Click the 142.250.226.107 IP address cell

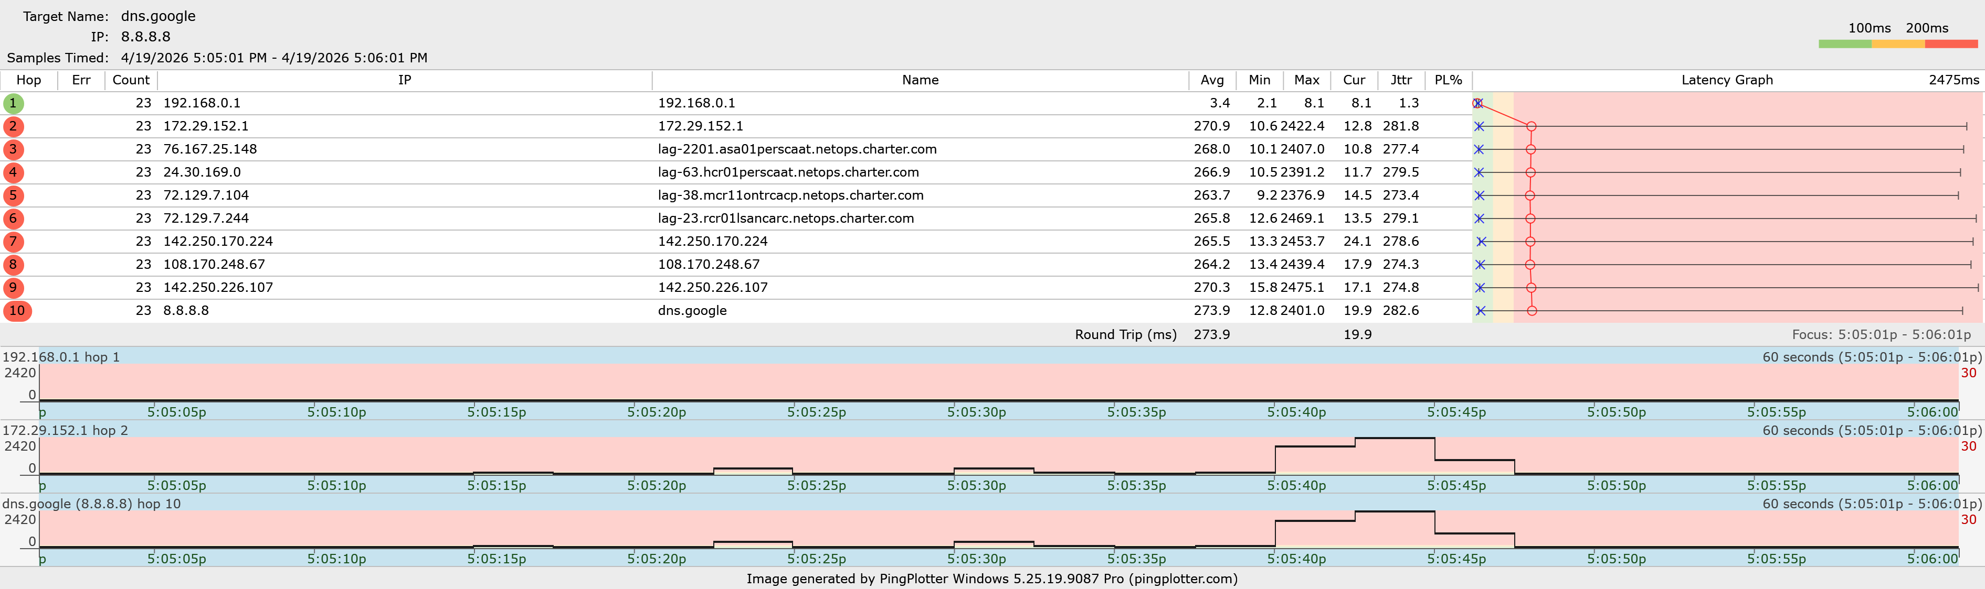pyautogui.click(x=218, y=288)
